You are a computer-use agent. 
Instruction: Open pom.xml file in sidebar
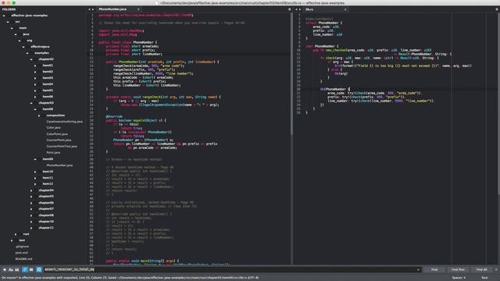(x=21, y=253)
